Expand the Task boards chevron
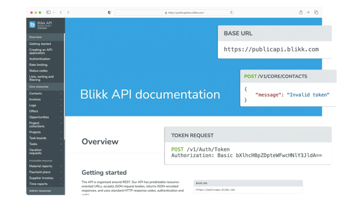Screen dimensions: 360x203 pyautogui.click(x=61, y=138)
